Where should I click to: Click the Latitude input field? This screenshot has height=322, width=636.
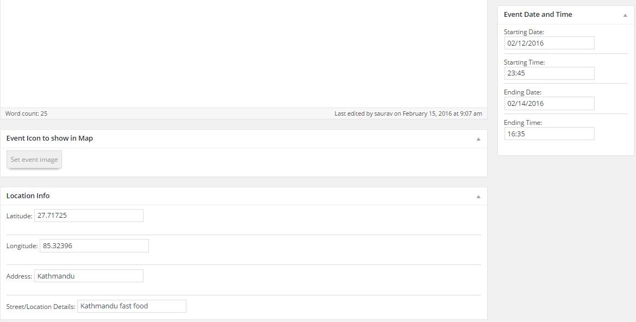coord(89,216)
